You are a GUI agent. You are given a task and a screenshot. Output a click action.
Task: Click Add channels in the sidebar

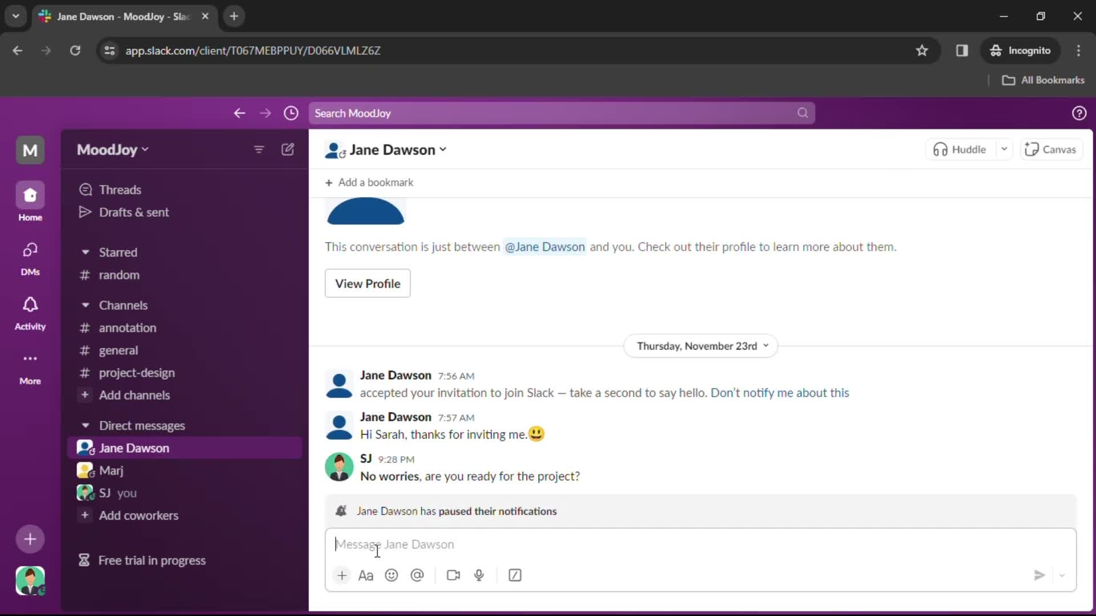tap(184, 395)
